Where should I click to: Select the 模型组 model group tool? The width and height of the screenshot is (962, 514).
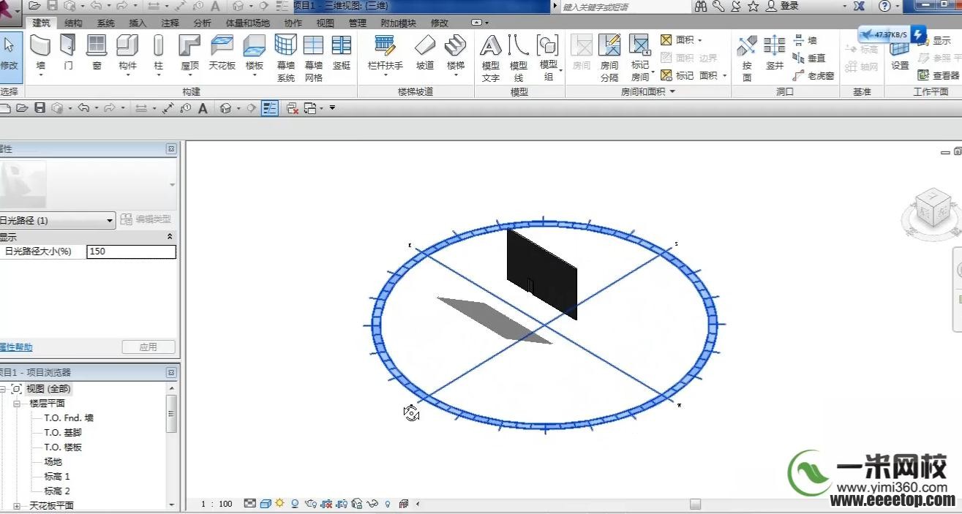[x=549, y=57]
